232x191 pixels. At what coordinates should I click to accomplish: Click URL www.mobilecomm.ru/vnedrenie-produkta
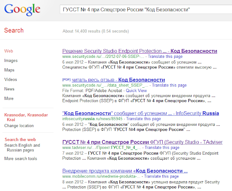pos(101,176)
